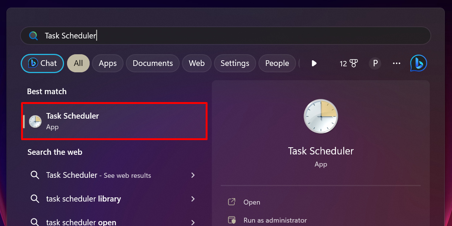Click the magnifier icon in the search bar
452x226 pixels.
tap(33, 35)
